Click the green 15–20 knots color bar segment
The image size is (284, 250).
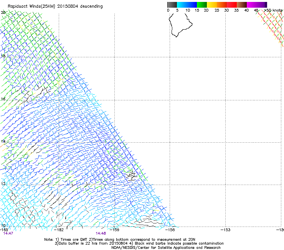(x=202, y=5)
